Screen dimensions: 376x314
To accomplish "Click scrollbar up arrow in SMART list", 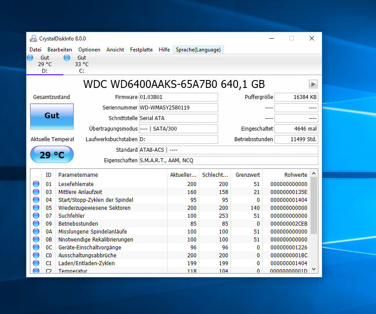I will [x=314, y=173].
